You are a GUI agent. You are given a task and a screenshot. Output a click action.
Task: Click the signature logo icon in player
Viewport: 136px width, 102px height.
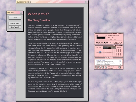122,43
